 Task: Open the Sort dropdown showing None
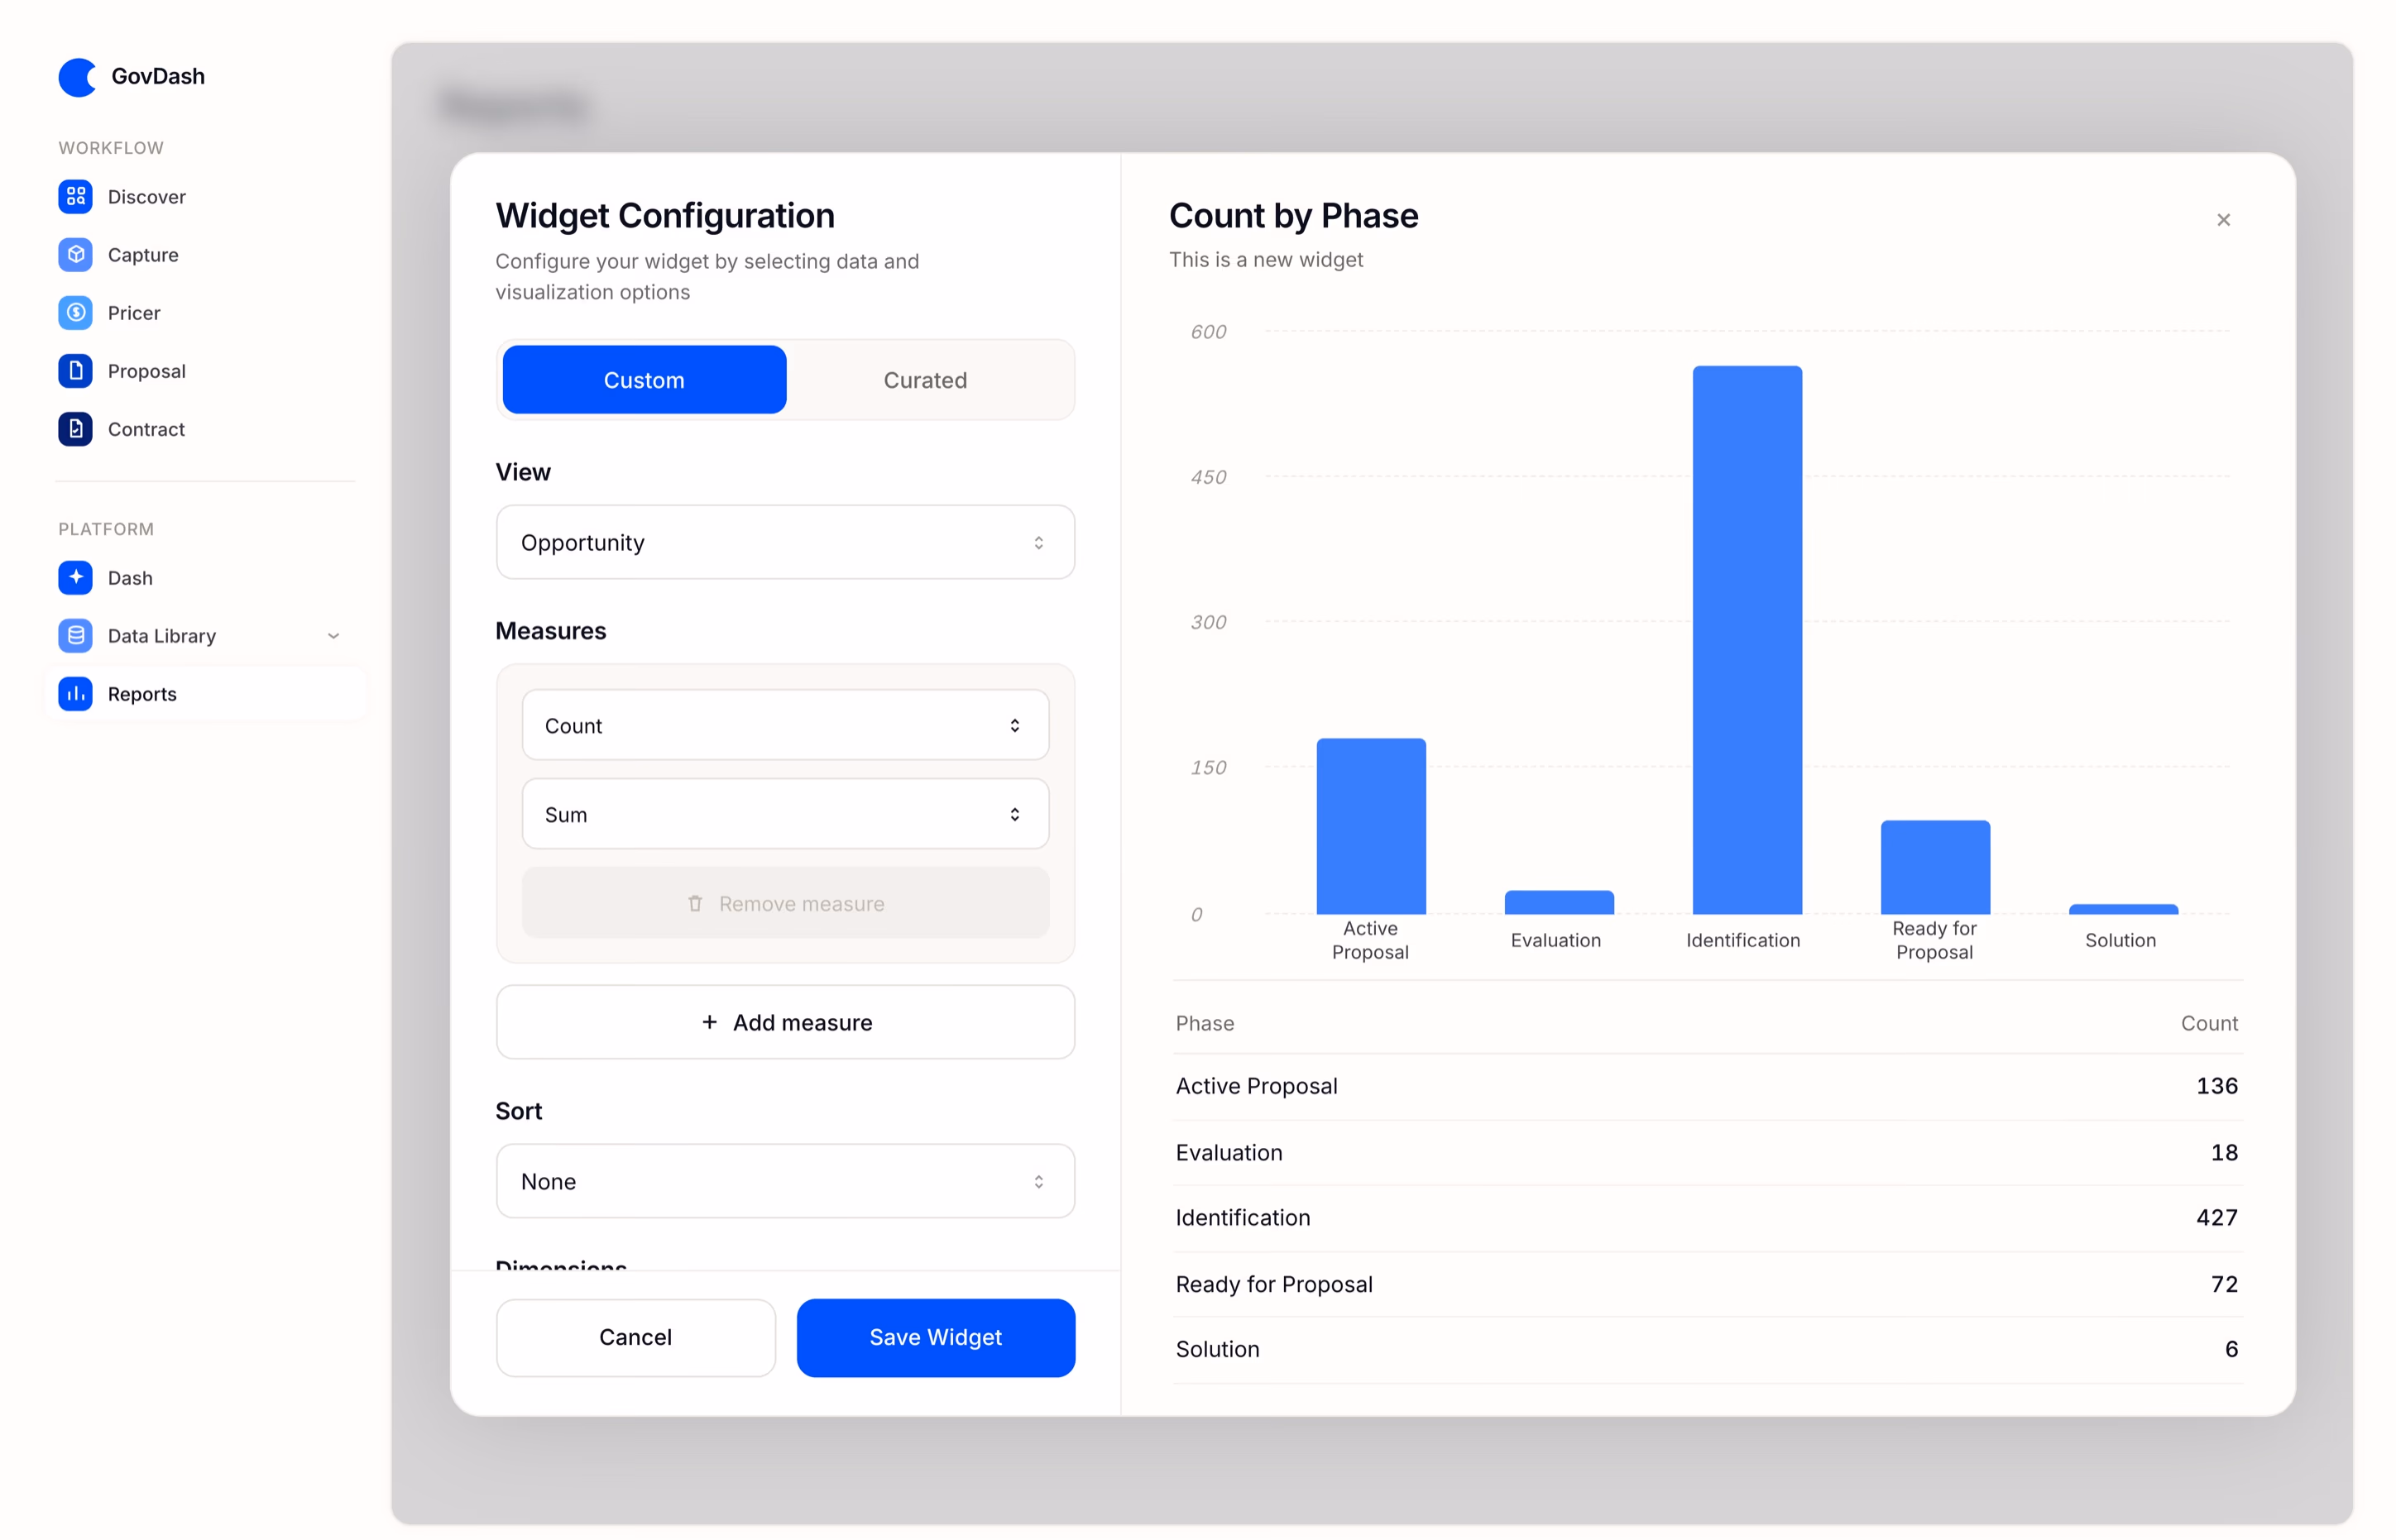point(785,1182)
